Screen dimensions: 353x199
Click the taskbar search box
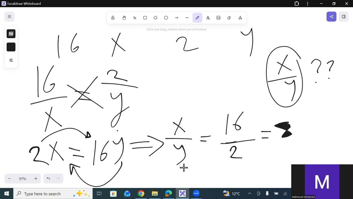click(53, 193)
